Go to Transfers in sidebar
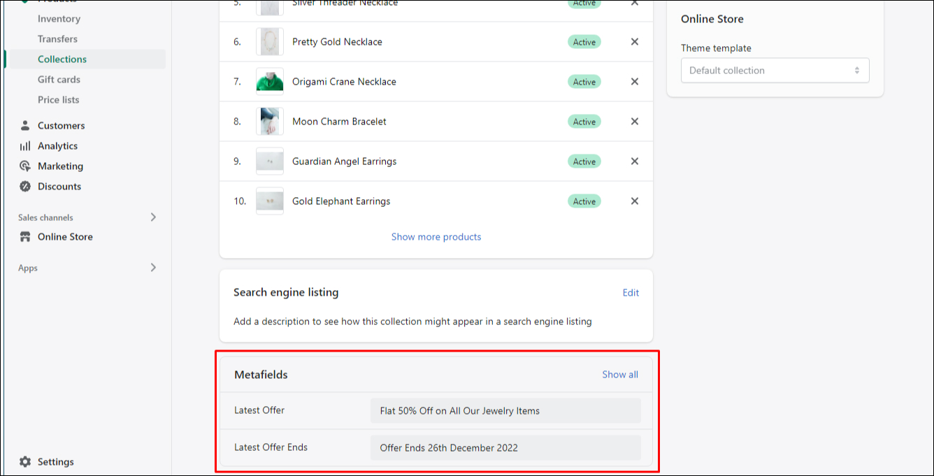The image size is (934, 476). (57, 39)
